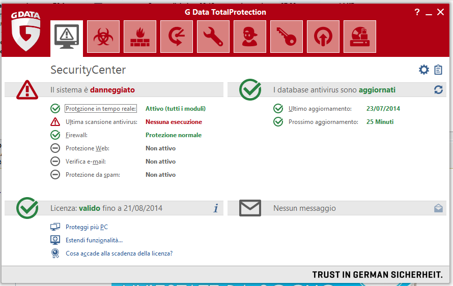This screenshot has width=453, height=286.
Task: Click the Proteggi più PC monitors icon
Action: 55,227
